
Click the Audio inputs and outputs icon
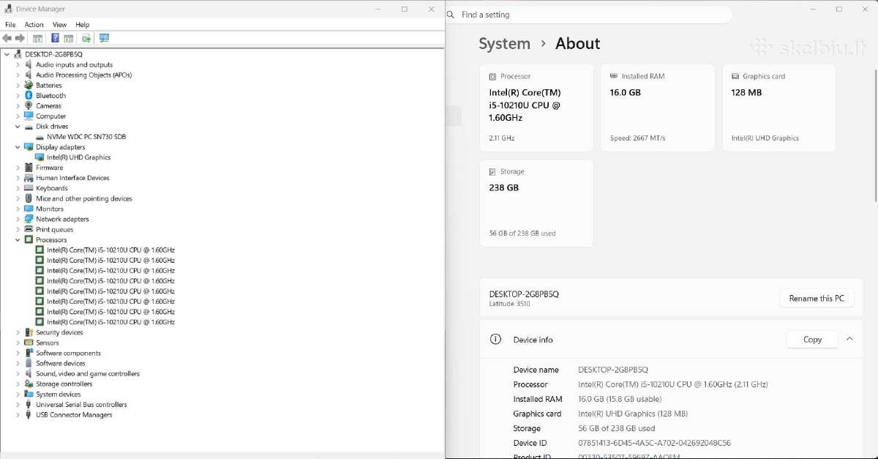(x=29, y=64)
